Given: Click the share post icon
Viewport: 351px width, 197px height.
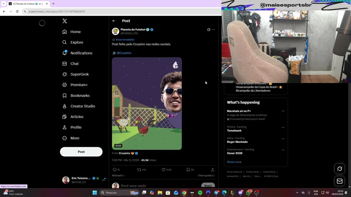Looking at the screenshot, I should coord(213,170).
